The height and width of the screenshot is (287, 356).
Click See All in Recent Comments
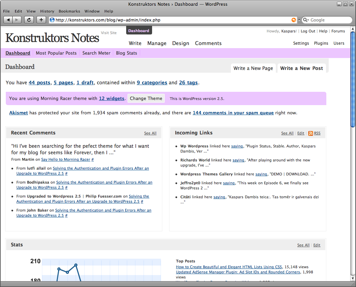click(x=150, y=133)
